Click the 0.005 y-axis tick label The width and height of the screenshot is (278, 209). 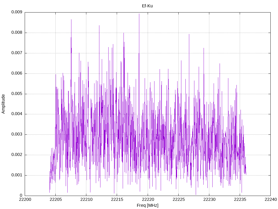tap(17, 94)
